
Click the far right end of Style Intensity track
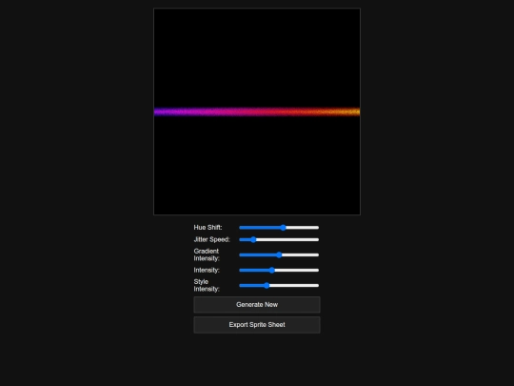(317, 286)
